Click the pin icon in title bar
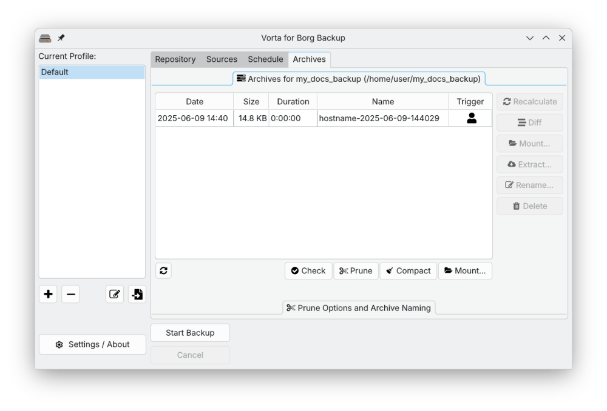 pyautogui.click(x=61, y=38)
